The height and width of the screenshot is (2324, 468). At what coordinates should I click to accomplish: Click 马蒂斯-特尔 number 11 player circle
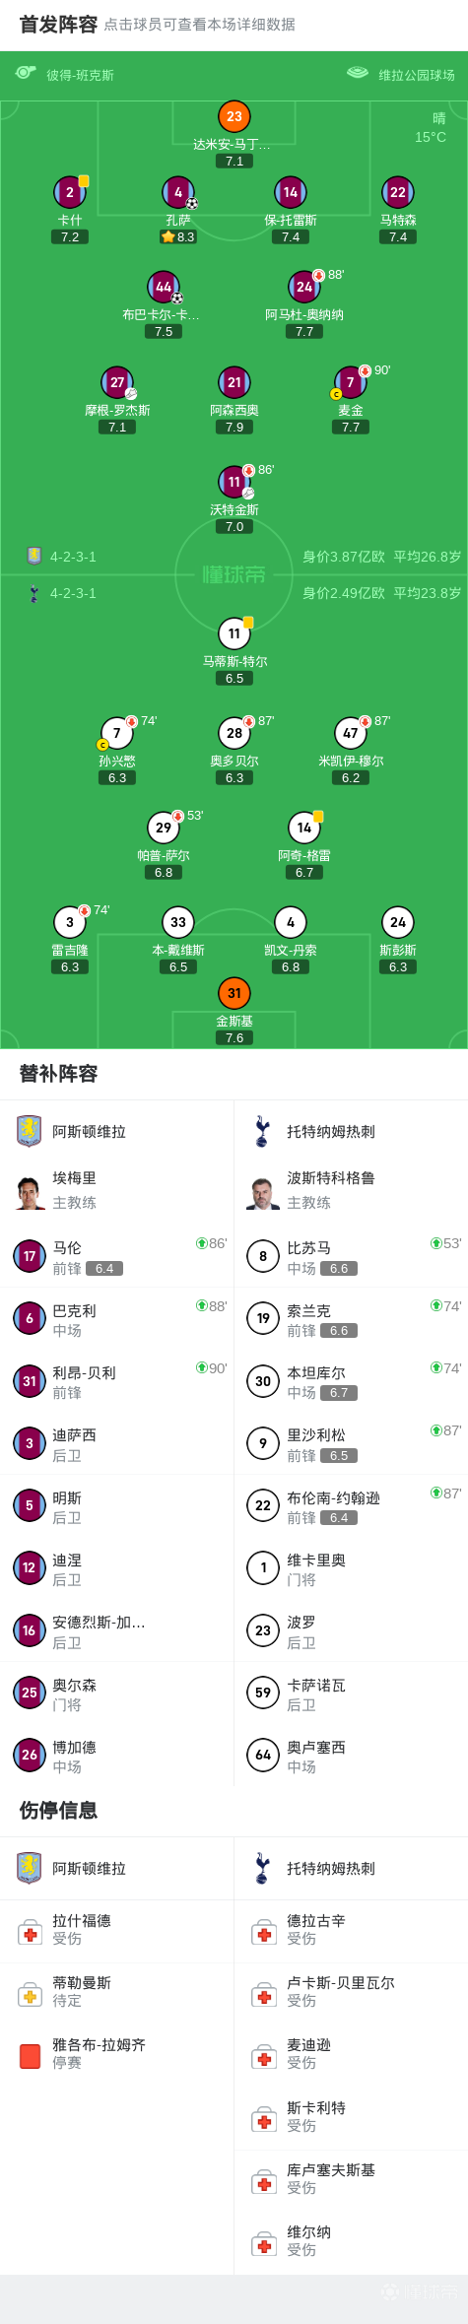pyautogui.click(x=234, y=633)
